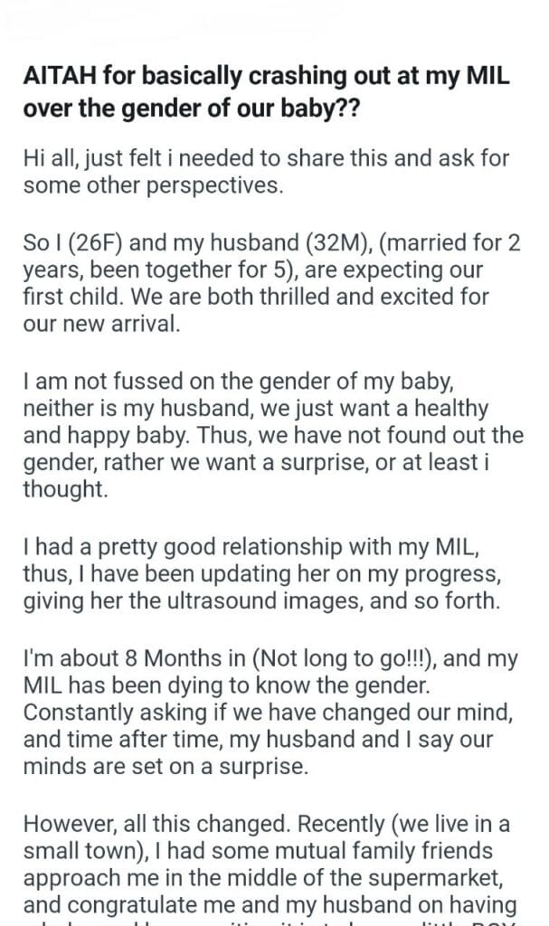Click the words "our new arrival."
Screen dimensions: 549x926
[99, 324]
